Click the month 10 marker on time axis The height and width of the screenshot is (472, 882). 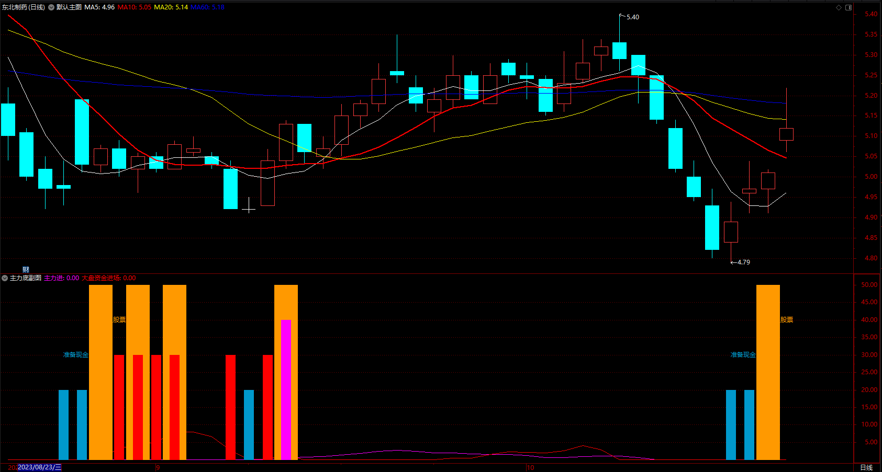tap(531, 468)
